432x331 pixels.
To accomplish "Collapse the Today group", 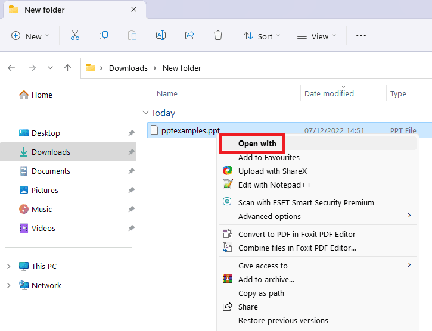I will 145,113.
